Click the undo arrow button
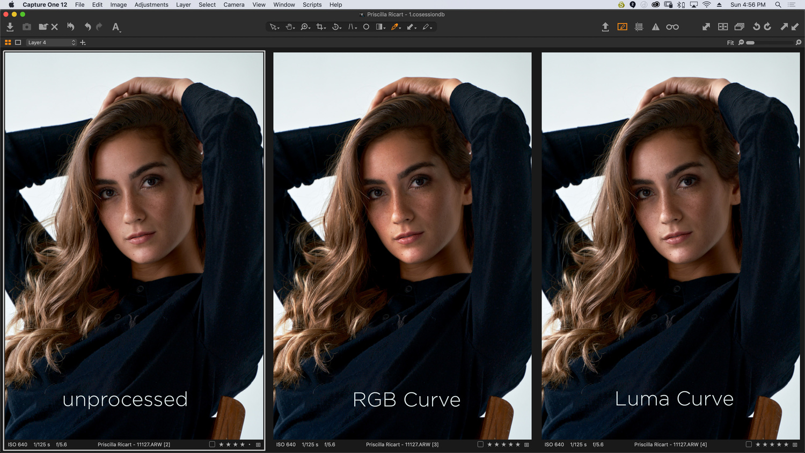The height and width of the screenshot is (453, 805). (87, 26)
